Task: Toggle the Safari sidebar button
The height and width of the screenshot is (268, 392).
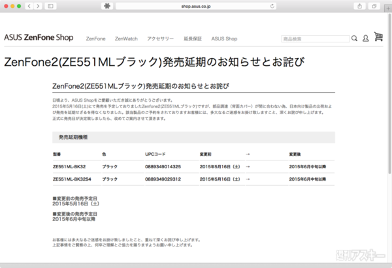Action: pos(50,6)
